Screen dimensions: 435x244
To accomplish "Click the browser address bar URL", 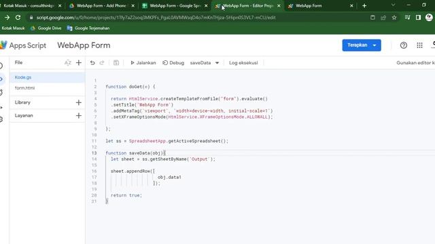I will pyautogui.click(x=156, y=18).
